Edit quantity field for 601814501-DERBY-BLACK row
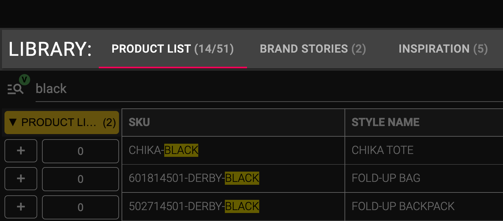503x221 pixels. tap(81, 179)
